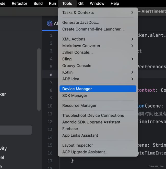Expand the Cling submenu arrow
This screenshot has width=166, height=169.
click(132, 59)
